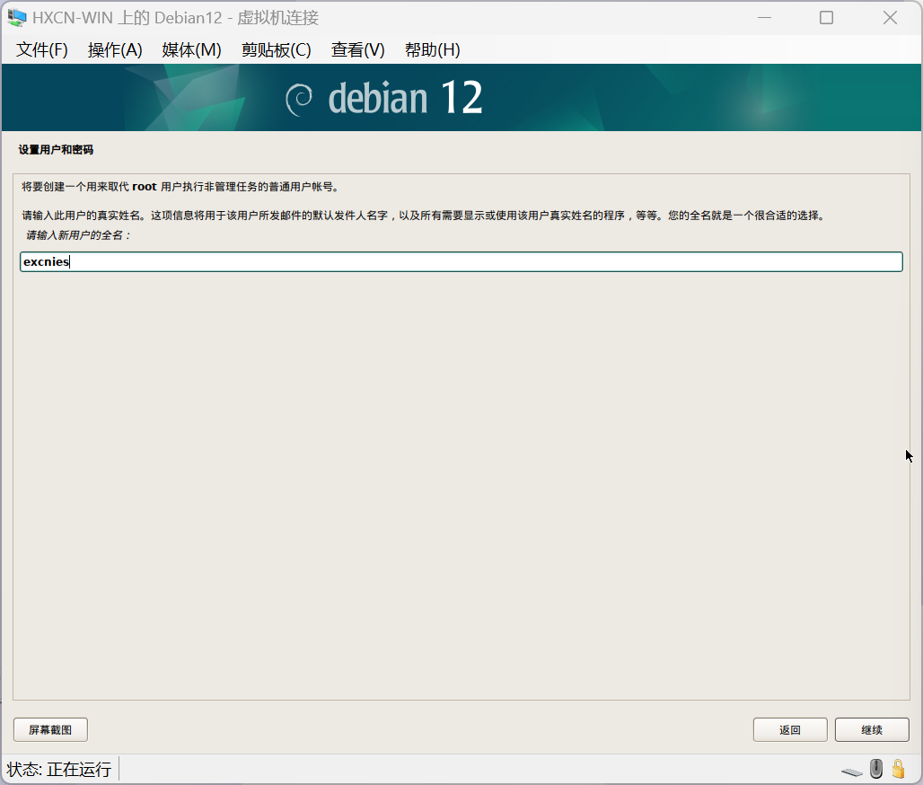The image size is (923, 785).
Task: Click the virtual machine connection title icon
Action: point(16,18)
